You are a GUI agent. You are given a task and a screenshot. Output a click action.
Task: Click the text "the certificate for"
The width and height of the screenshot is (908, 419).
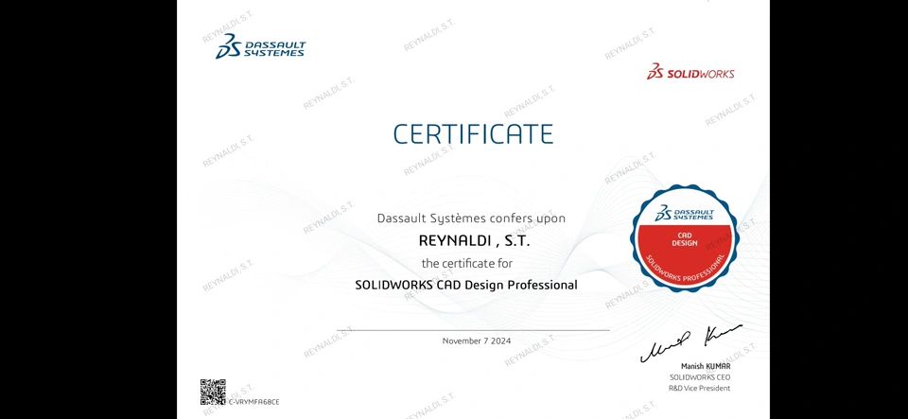click(x=466, y=263)
